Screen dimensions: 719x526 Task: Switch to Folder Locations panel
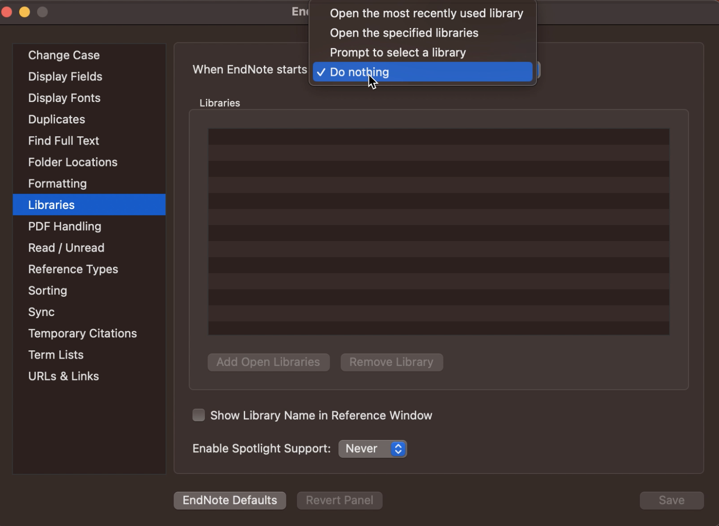73,162
